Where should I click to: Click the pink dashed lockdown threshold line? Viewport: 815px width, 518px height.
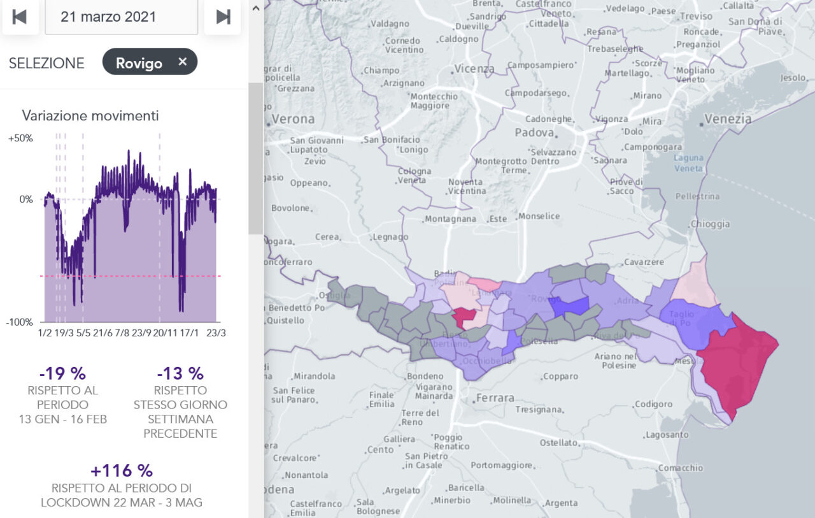click(x=127, y=276)
